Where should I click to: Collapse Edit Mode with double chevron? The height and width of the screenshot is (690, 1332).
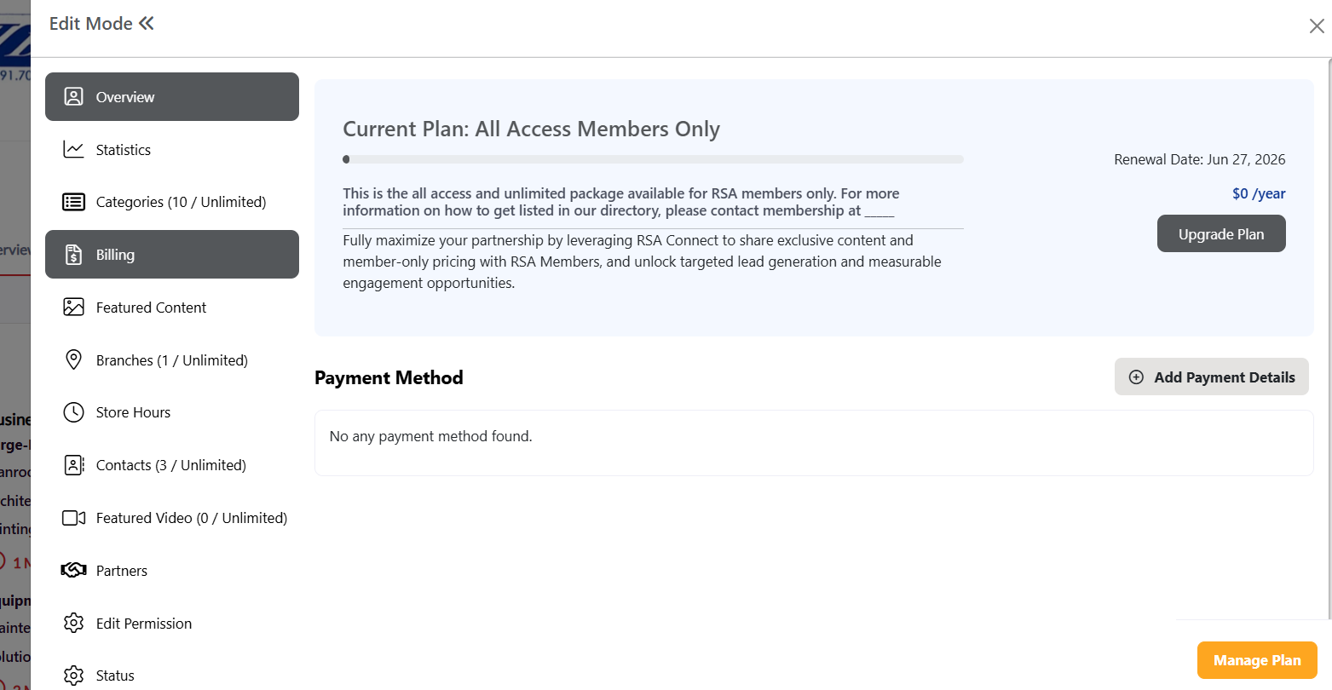click(147, 24)
